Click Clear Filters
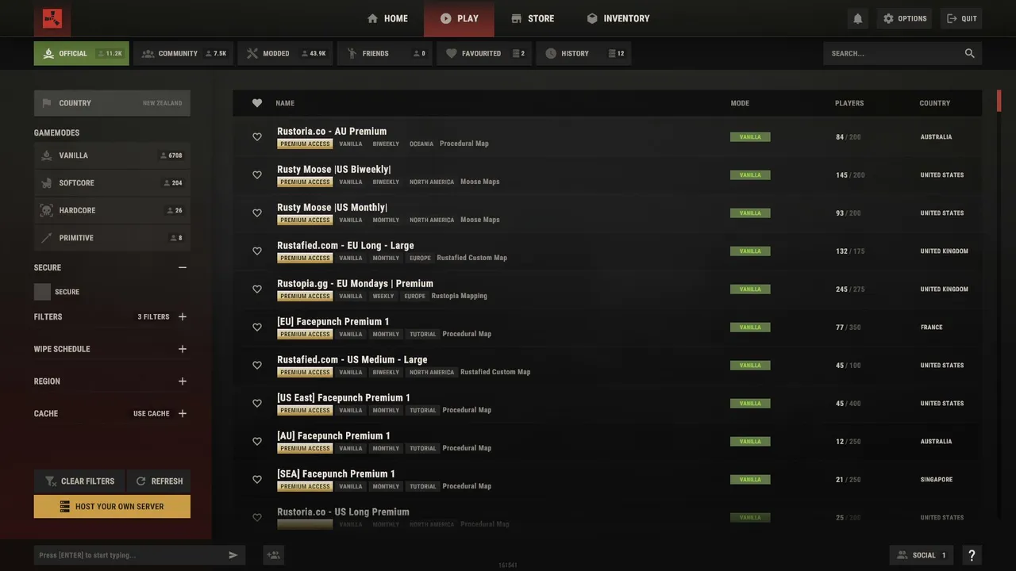This screenshot has height=571, width=1016. [79, 481]
